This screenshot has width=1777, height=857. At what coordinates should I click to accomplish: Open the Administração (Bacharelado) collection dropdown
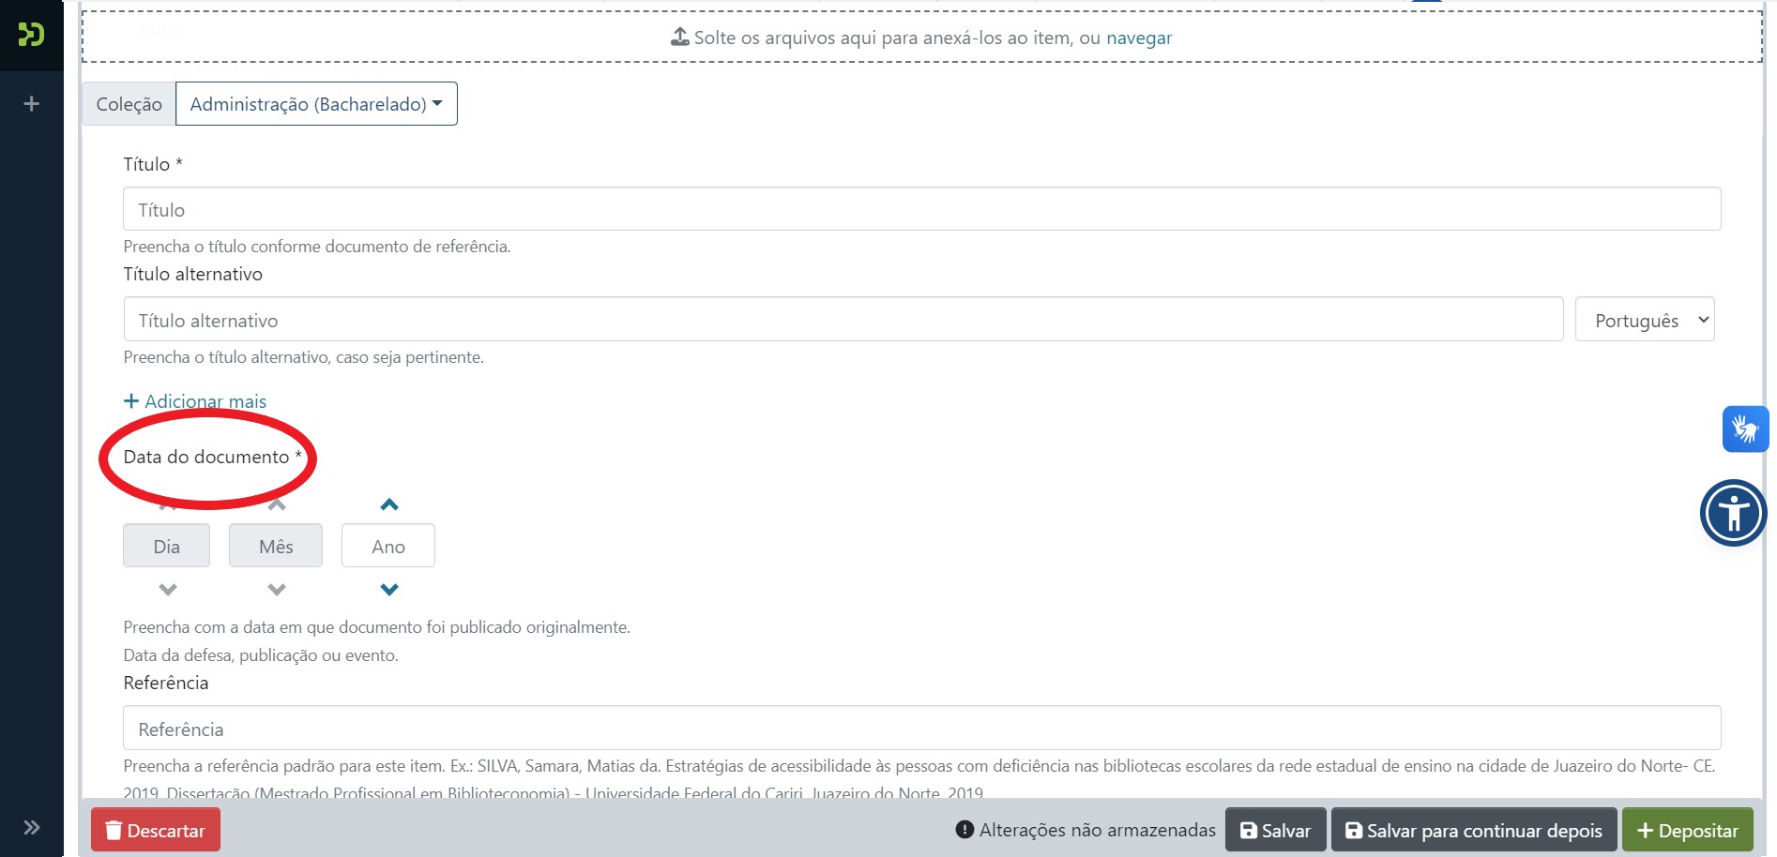click(x=316, y=104)
